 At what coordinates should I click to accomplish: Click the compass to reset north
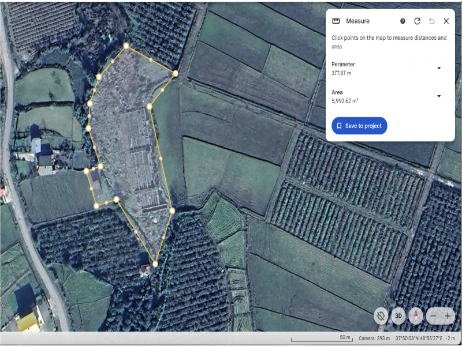click(x=415, y=315)
